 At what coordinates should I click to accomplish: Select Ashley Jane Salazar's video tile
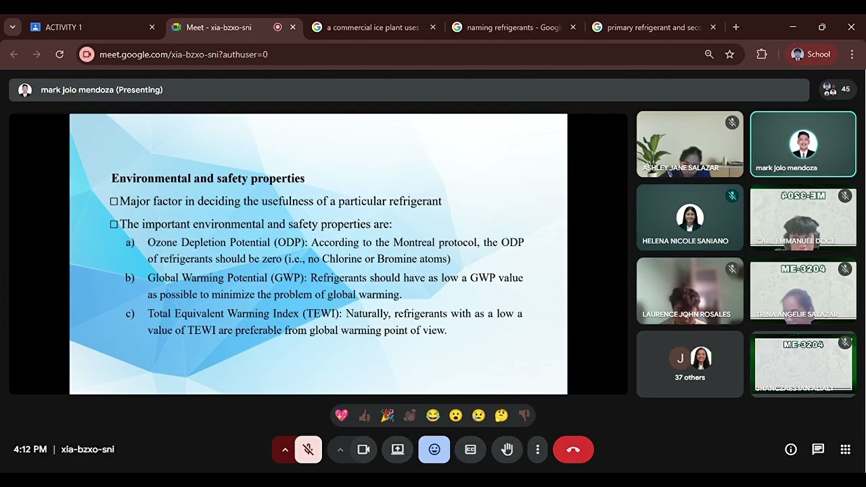689,144
